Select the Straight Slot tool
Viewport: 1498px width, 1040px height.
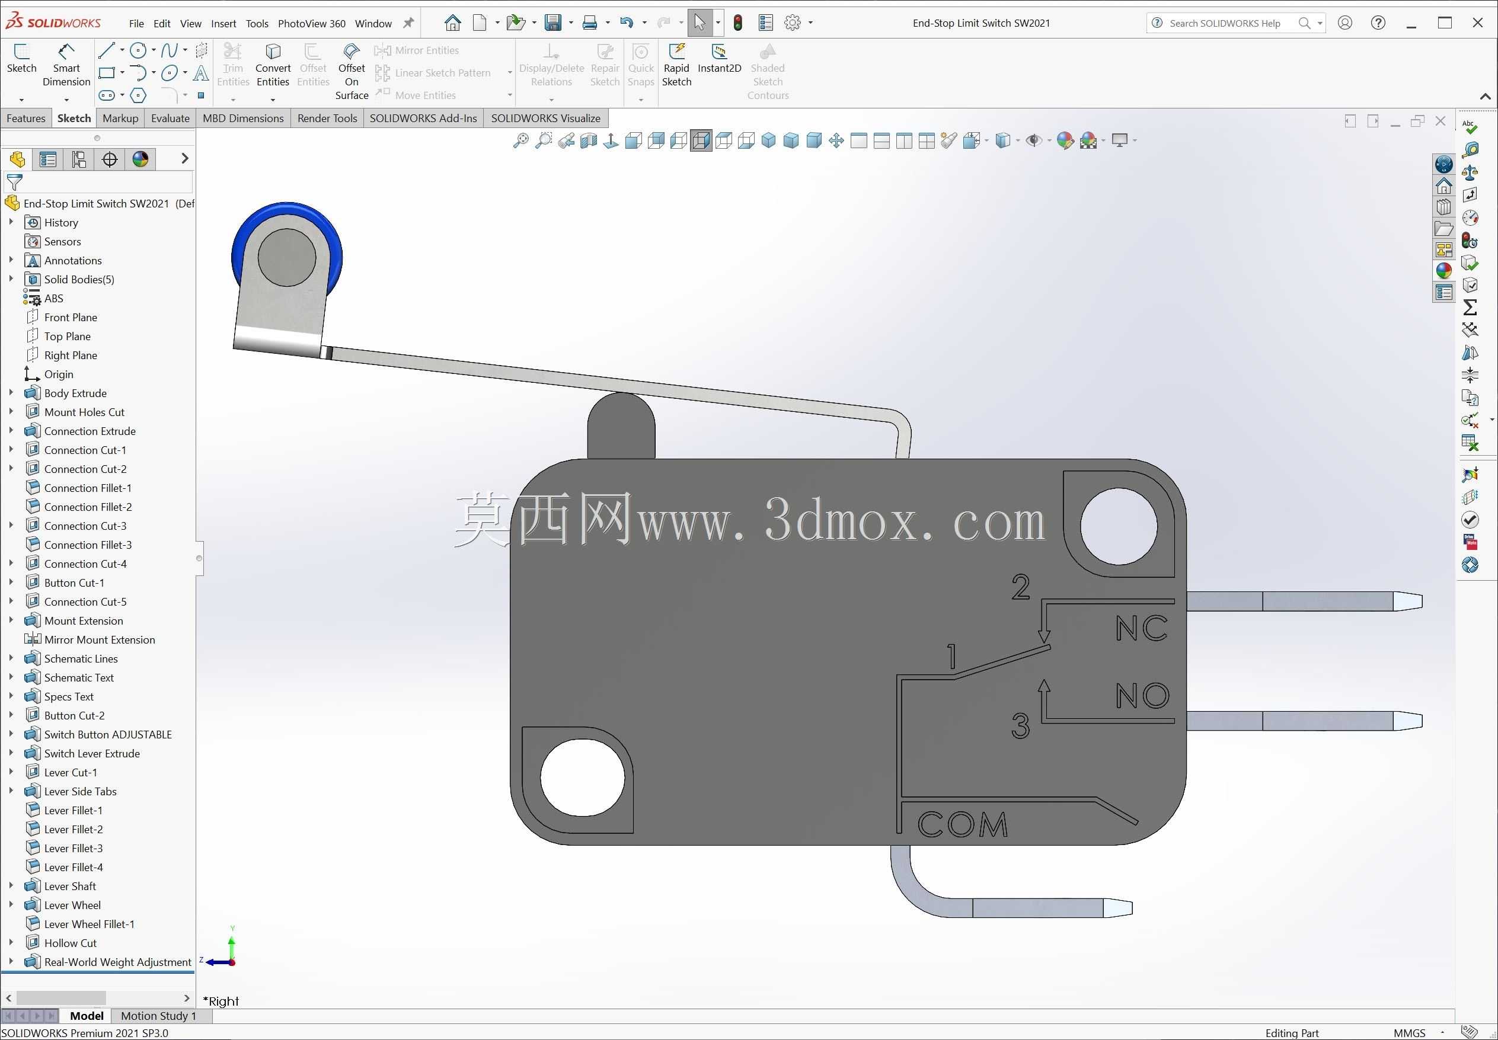tap(106, 96)
